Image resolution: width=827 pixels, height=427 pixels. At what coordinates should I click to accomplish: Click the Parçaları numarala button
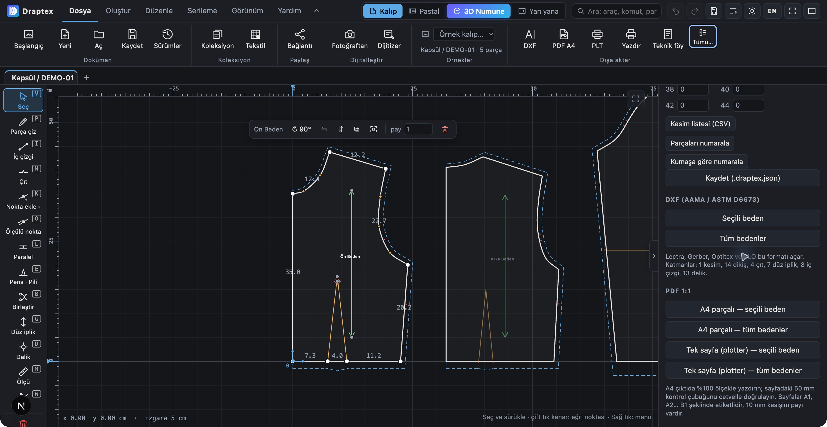[700, 143]
